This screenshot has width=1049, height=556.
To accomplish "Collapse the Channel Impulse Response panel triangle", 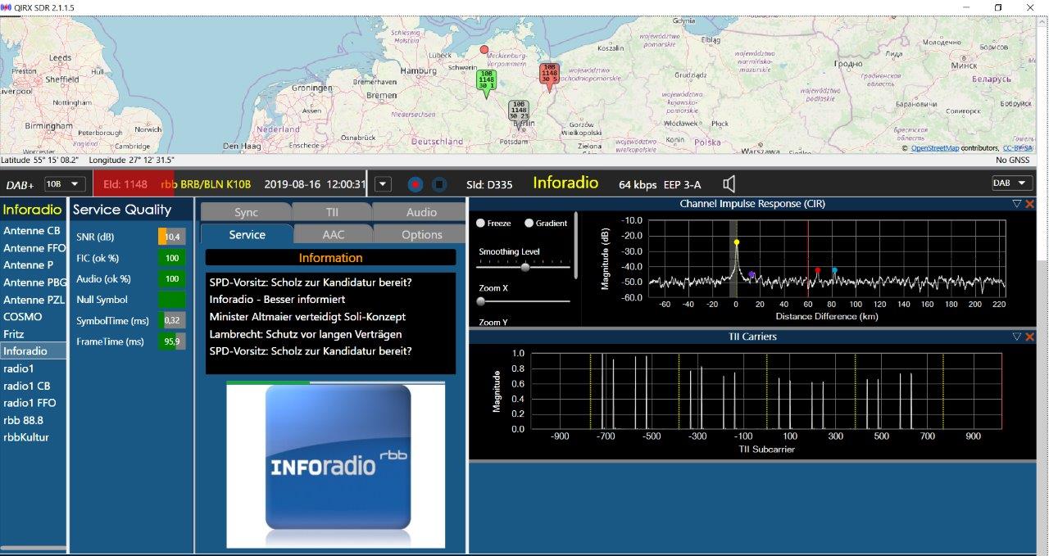I will point(1017,204).
